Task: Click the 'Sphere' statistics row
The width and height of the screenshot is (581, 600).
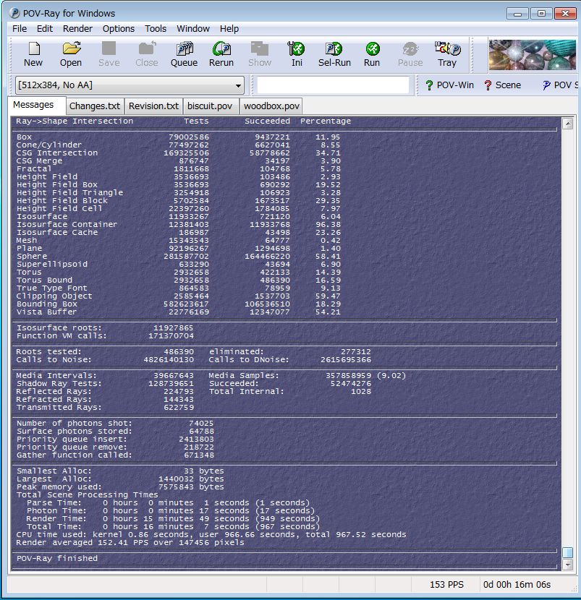Action: 178,257
